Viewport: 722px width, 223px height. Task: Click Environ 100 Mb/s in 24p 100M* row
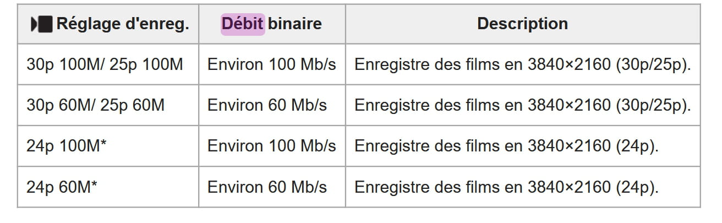(271, 146)
